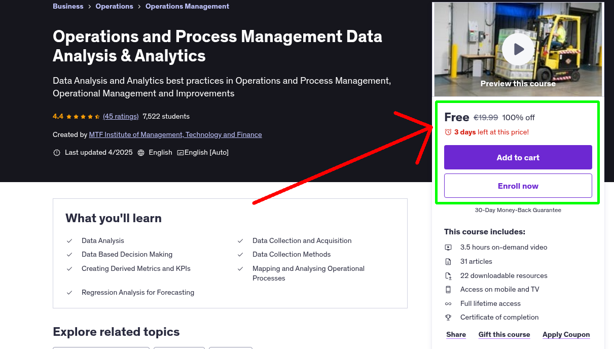Click checkmark beside Data Based Decision Making
614x349 pixels.
pos(69,255)
